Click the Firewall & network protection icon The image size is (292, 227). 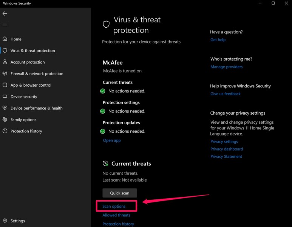pos(5,73)
